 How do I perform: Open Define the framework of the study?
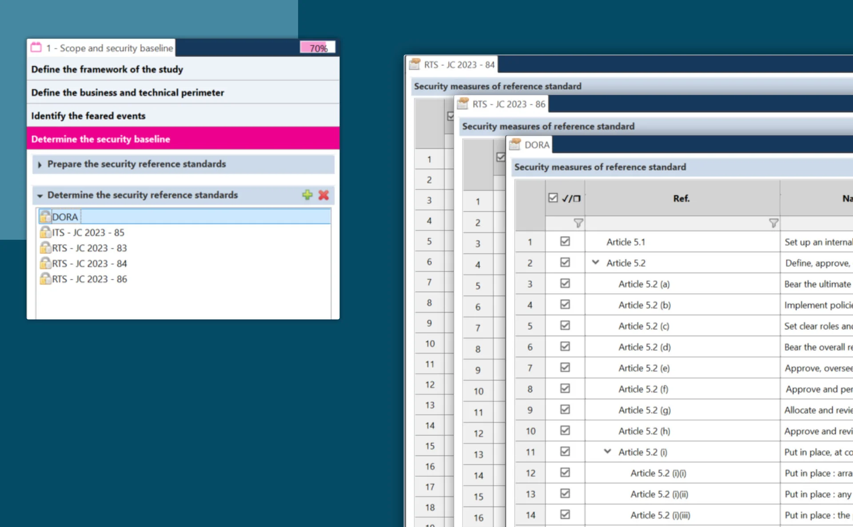click(x=183, y=69)
